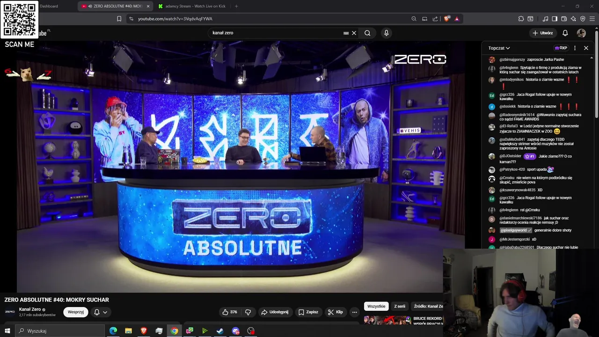Click the Utwórz create button
This screenshot has height=337, width=599.
click(x=543, y=33)
